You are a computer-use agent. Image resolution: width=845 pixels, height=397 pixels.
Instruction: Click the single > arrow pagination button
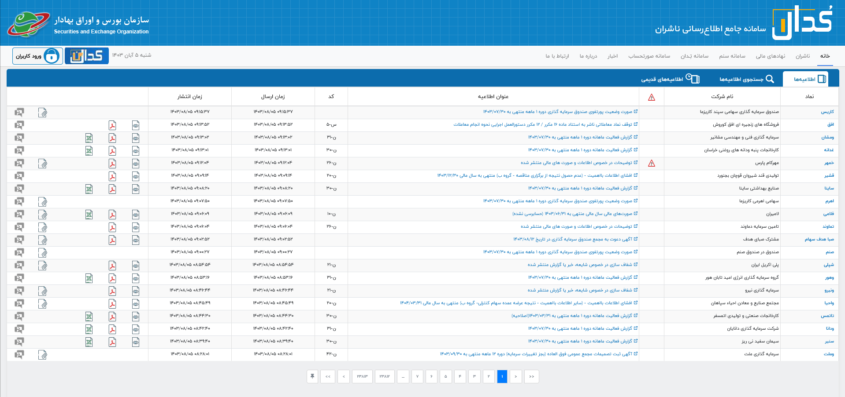pos(516,376)
